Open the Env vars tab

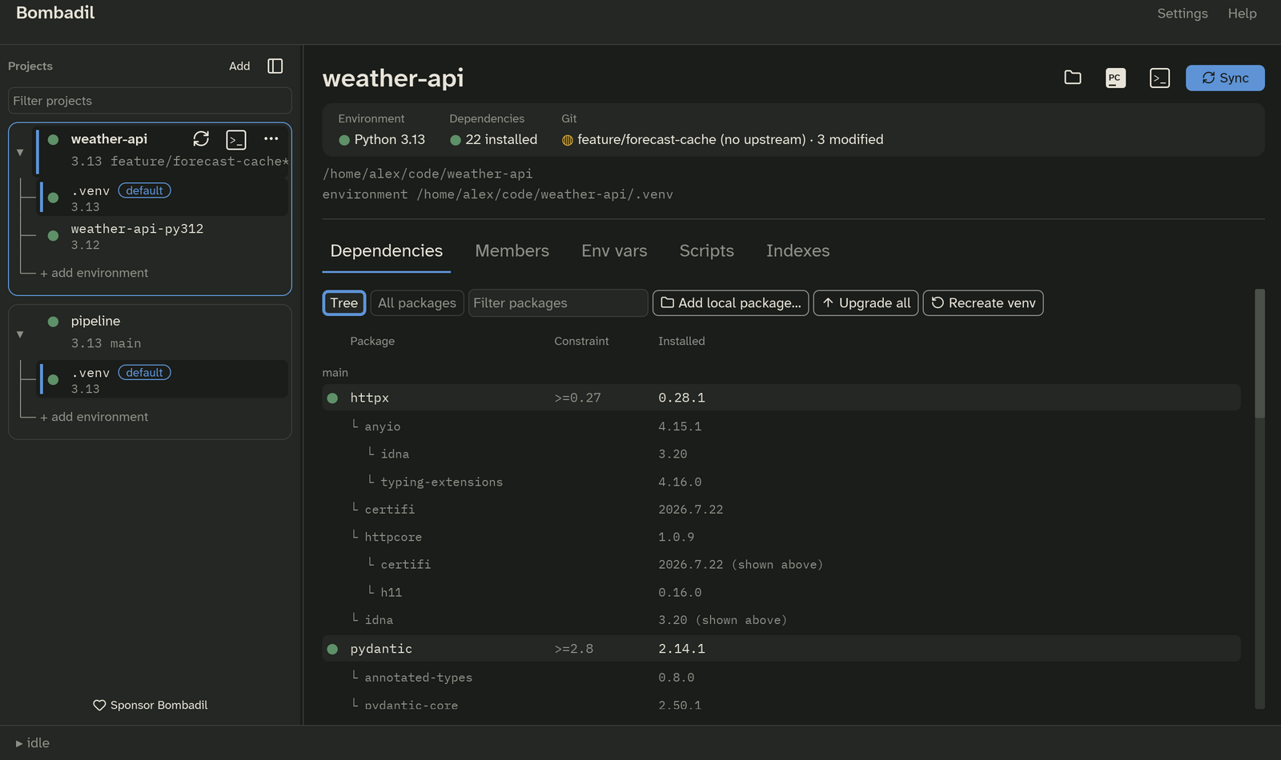pyautogui.click(x=614, y=251)
